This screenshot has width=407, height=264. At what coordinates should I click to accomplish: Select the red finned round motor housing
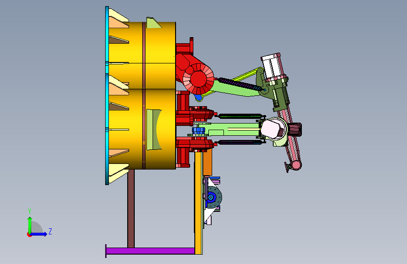click(198, 79)
